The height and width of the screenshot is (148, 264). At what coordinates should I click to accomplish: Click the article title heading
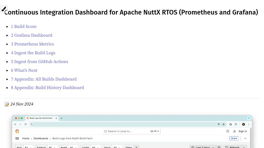[131, 12]
